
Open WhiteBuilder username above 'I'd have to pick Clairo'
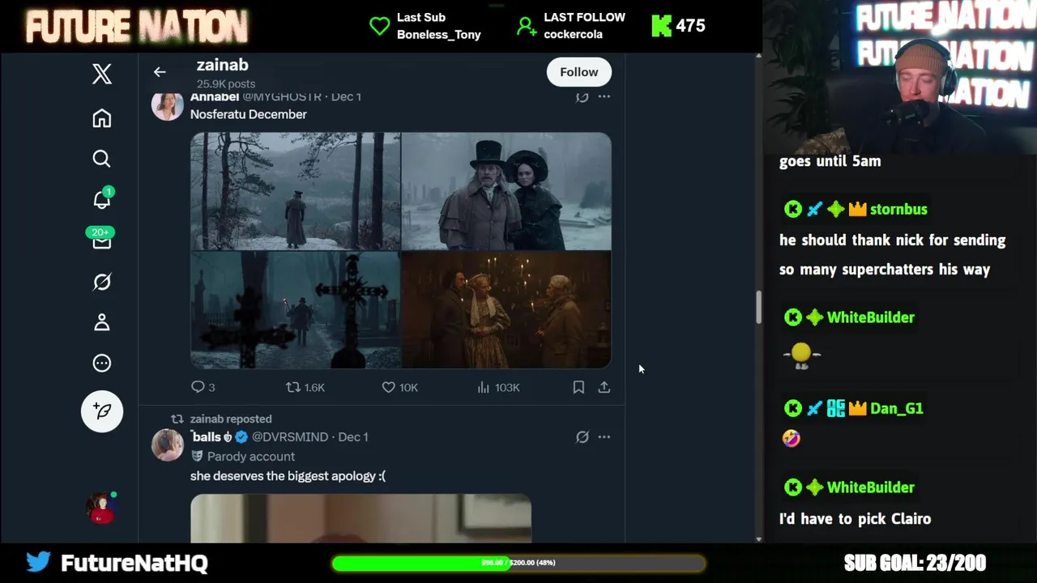pos(870,487)
